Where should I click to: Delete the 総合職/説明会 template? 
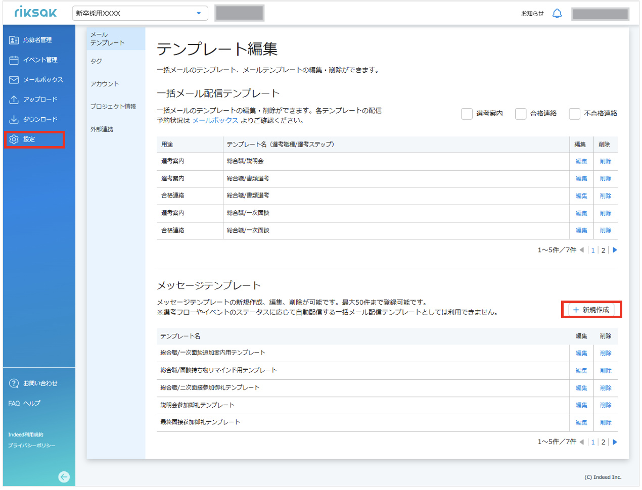tap(606, 162)
